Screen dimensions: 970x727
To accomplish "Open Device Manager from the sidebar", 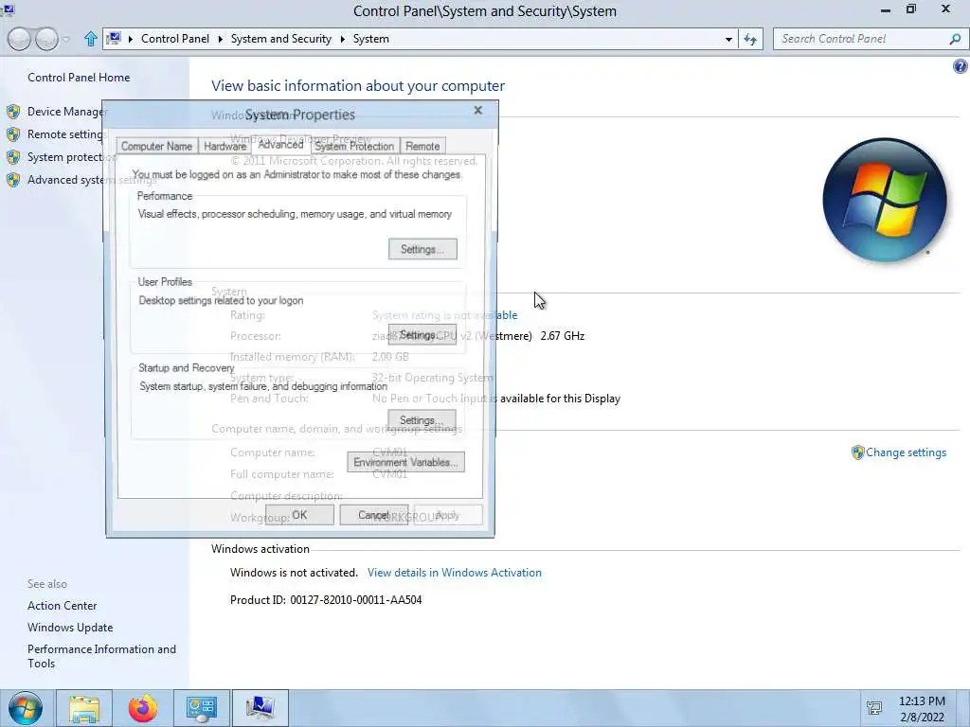I will (67, 112).
